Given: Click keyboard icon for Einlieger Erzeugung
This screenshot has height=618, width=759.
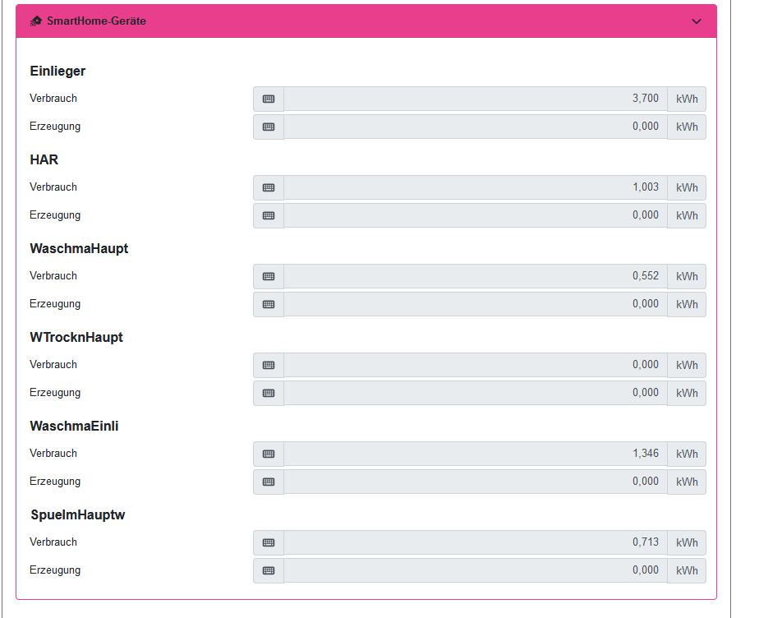Looking at the screenshot, I should click(x=269, y=127).
